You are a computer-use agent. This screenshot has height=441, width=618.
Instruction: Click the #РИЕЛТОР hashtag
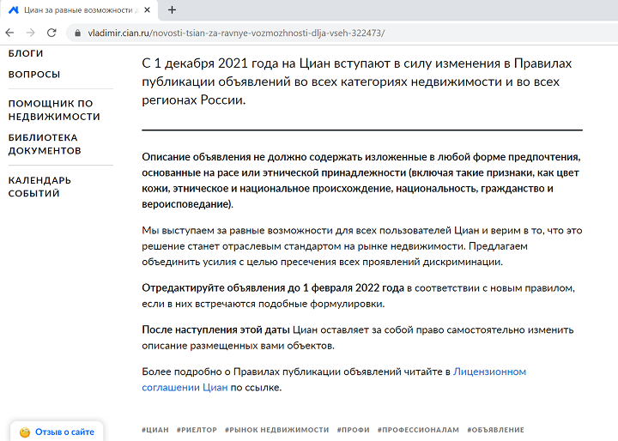coord(197,430)
